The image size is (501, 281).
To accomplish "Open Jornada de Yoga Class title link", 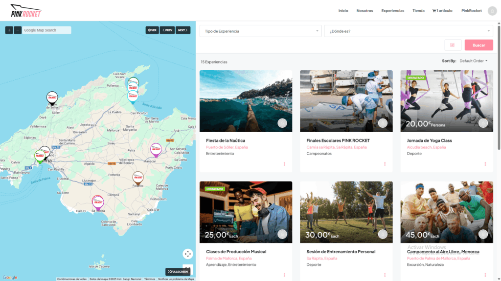I will 429,140.
